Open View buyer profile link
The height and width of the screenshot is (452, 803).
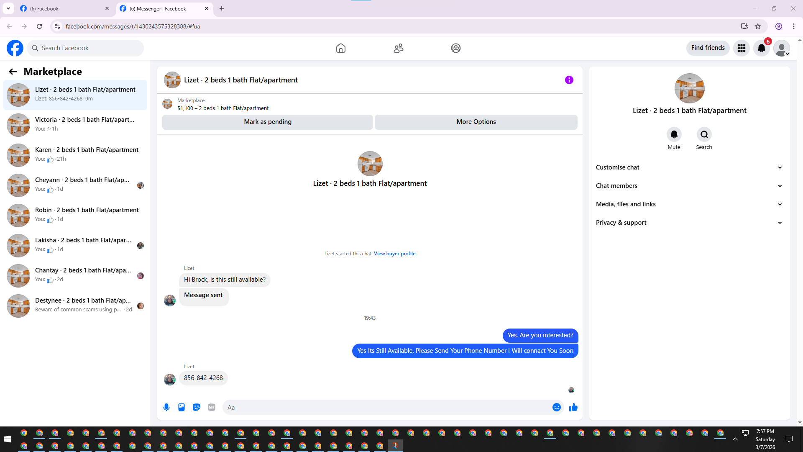coord(394,254)
